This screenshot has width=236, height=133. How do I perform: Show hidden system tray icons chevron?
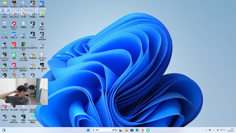tap(206, 130)
